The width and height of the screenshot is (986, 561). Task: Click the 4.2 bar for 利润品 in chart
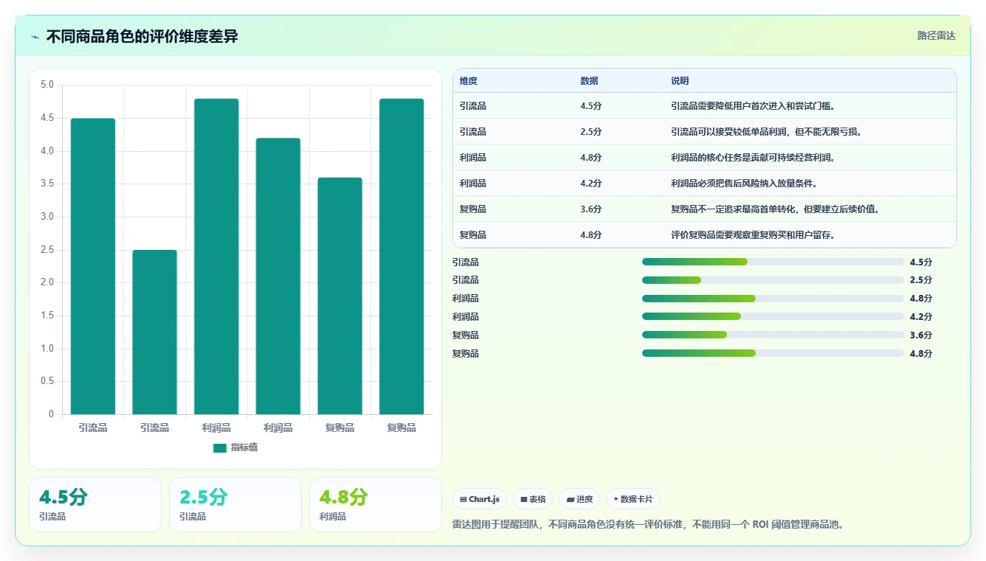(x=278, y=276)
